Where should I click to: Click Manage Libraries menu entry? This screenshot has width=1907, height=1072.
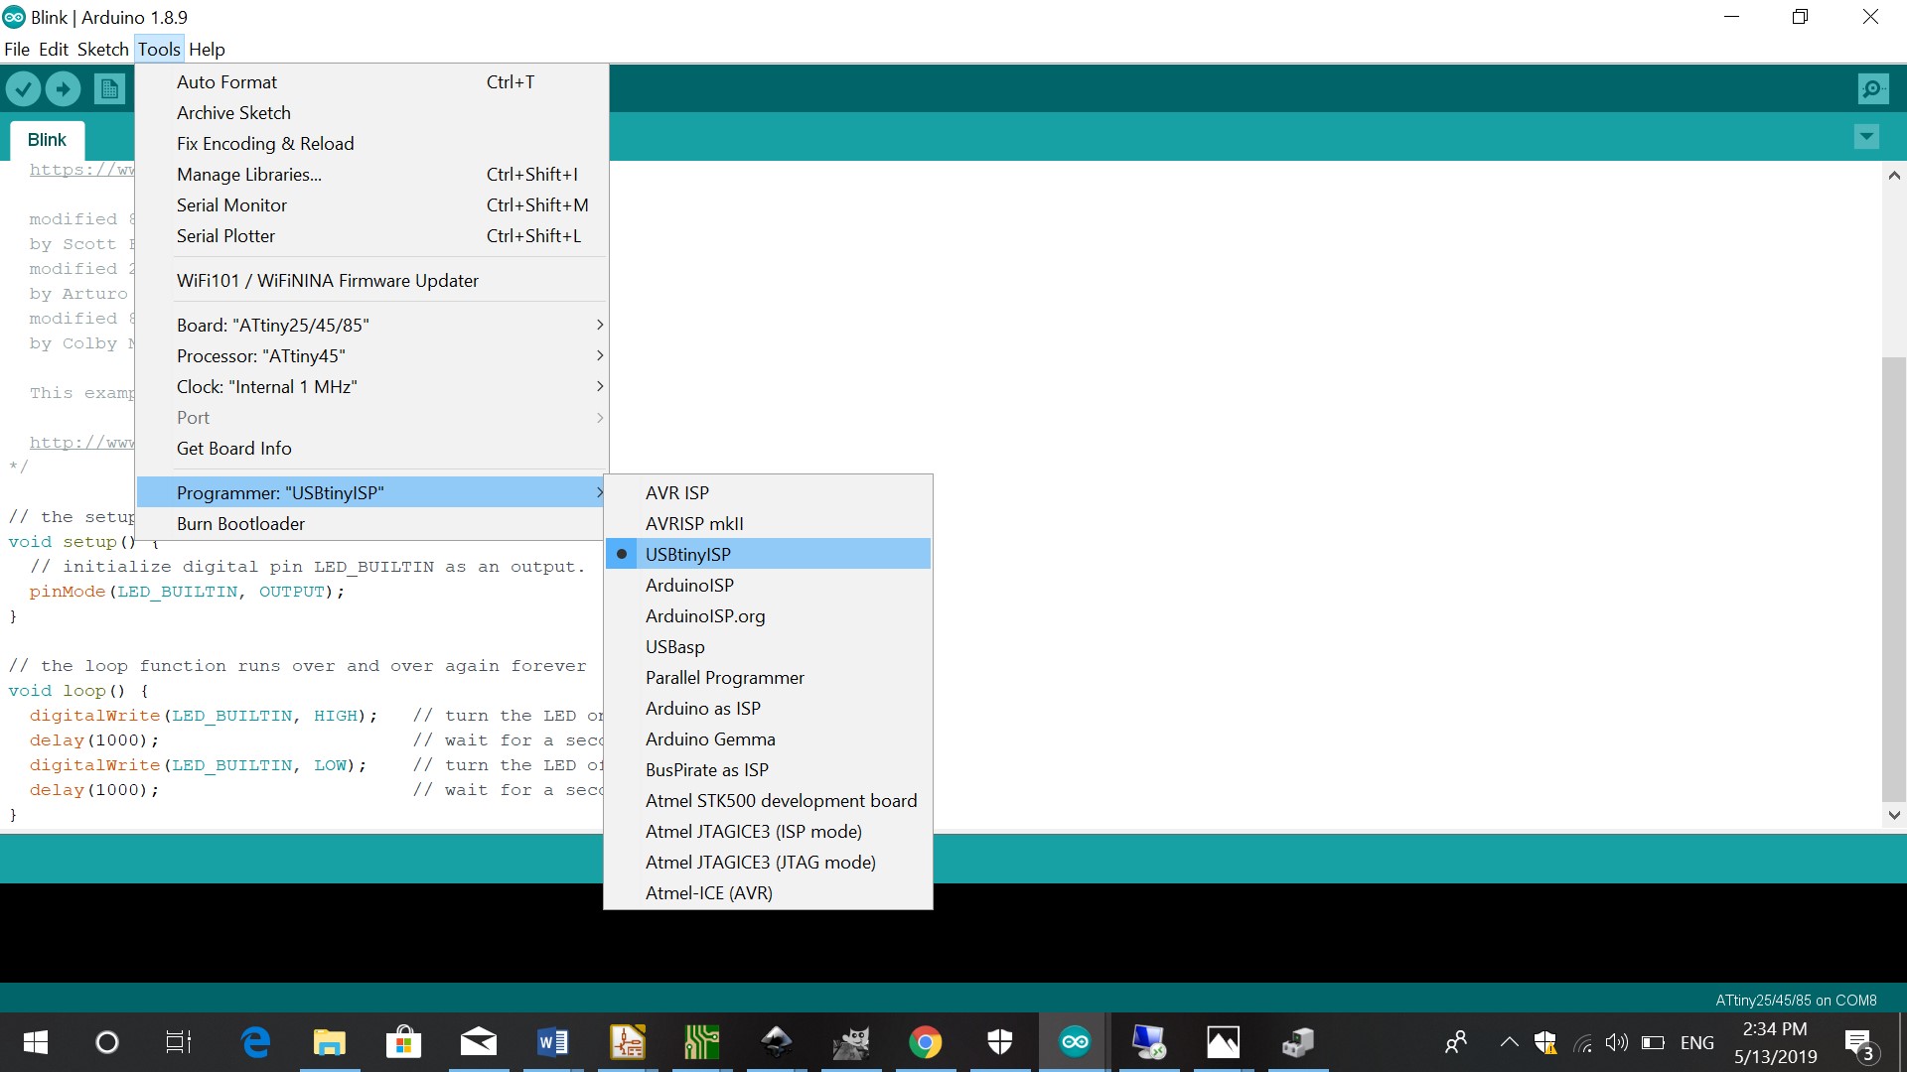pos(248,175)
